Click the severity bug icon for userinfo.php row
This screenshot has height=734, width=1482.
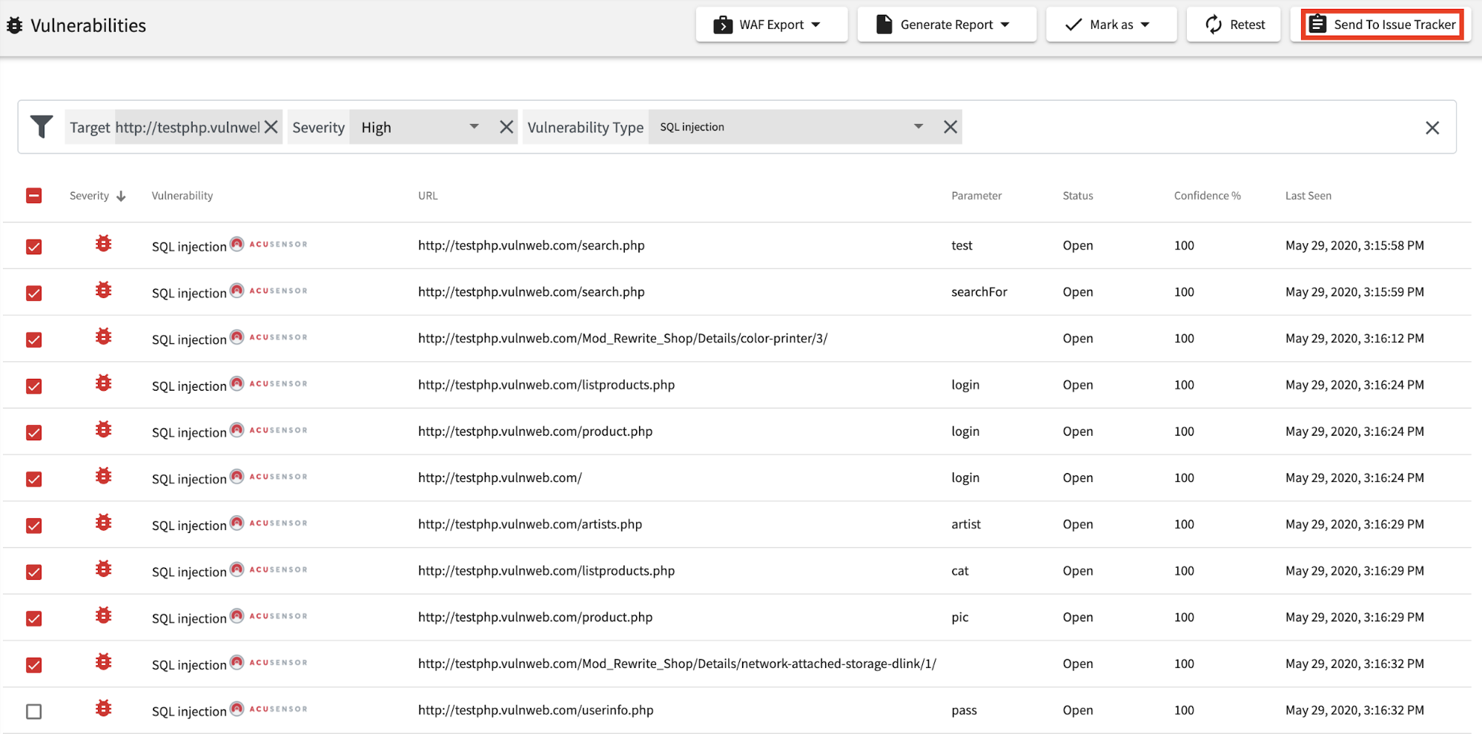click(x=104, y=708)
